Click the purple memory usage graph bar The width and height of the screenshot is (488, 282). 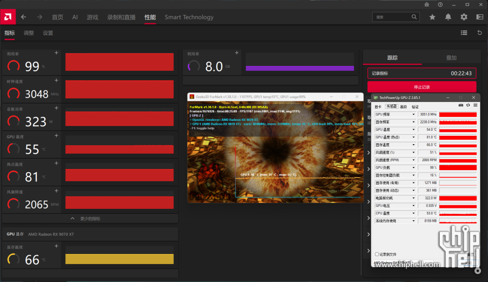(300, 69)
